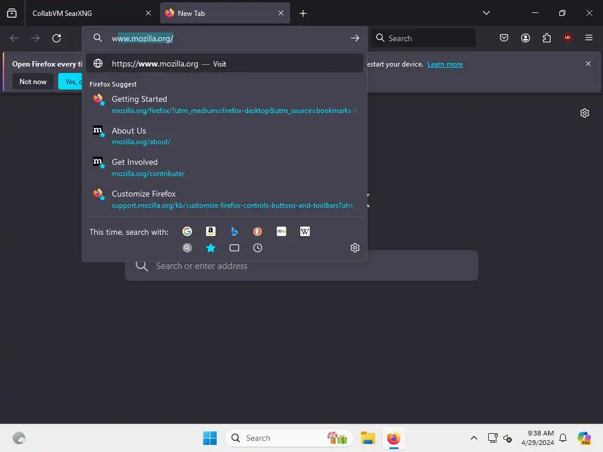Search this time with Bing
Viewport: 603px width, 452px height.
pos(234,231)
